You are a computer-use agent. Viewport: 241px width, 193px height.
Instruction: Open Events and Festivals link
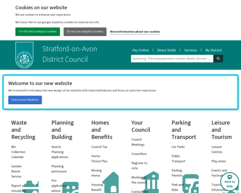(x=219, y=173)
